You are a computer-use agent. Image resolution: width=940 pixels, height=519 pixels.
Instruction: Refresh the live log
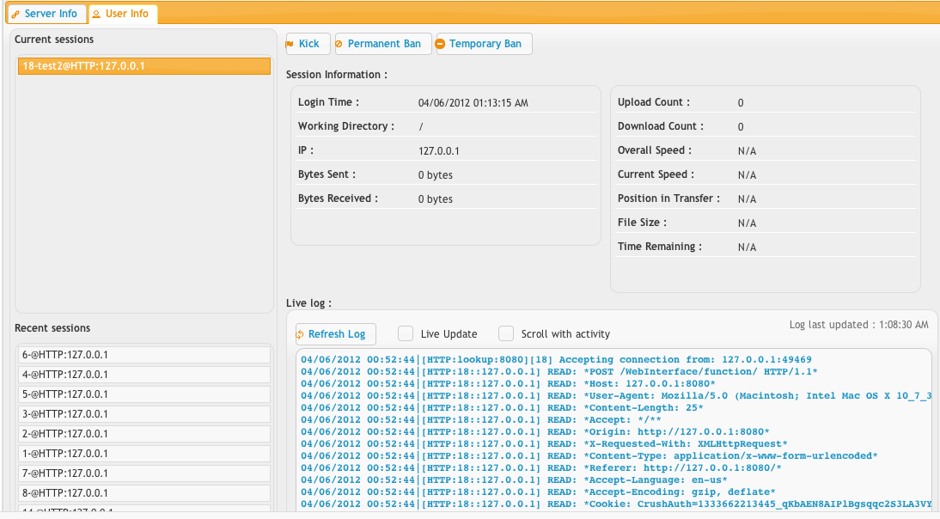336,334
